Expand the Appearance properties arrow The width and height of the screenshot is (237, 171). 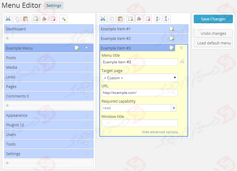coord(87,115)
